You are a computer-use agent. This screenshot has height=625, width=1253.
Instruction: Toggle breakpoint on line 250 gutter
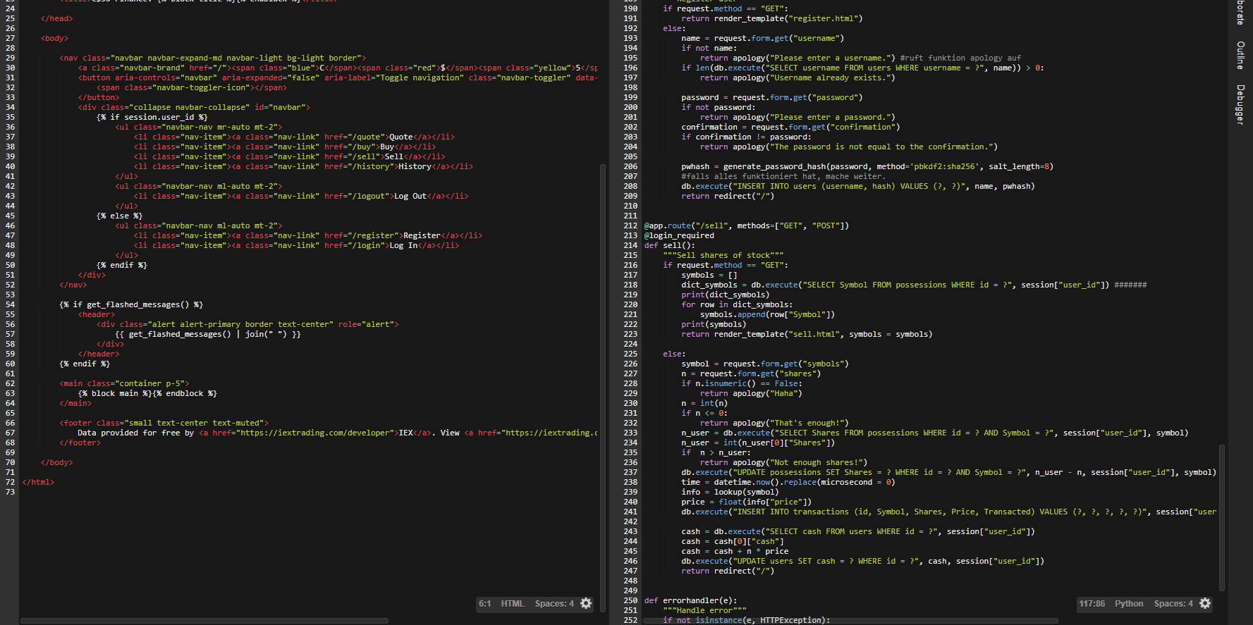(630, 601)
